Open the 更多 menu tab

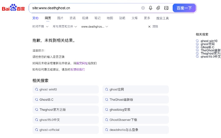[x=147, y=18]
